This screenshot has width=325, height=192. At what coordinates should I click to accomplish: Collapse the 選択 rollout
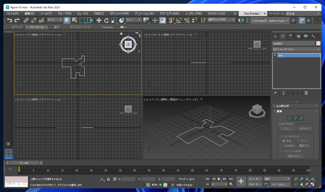(296, 111)
